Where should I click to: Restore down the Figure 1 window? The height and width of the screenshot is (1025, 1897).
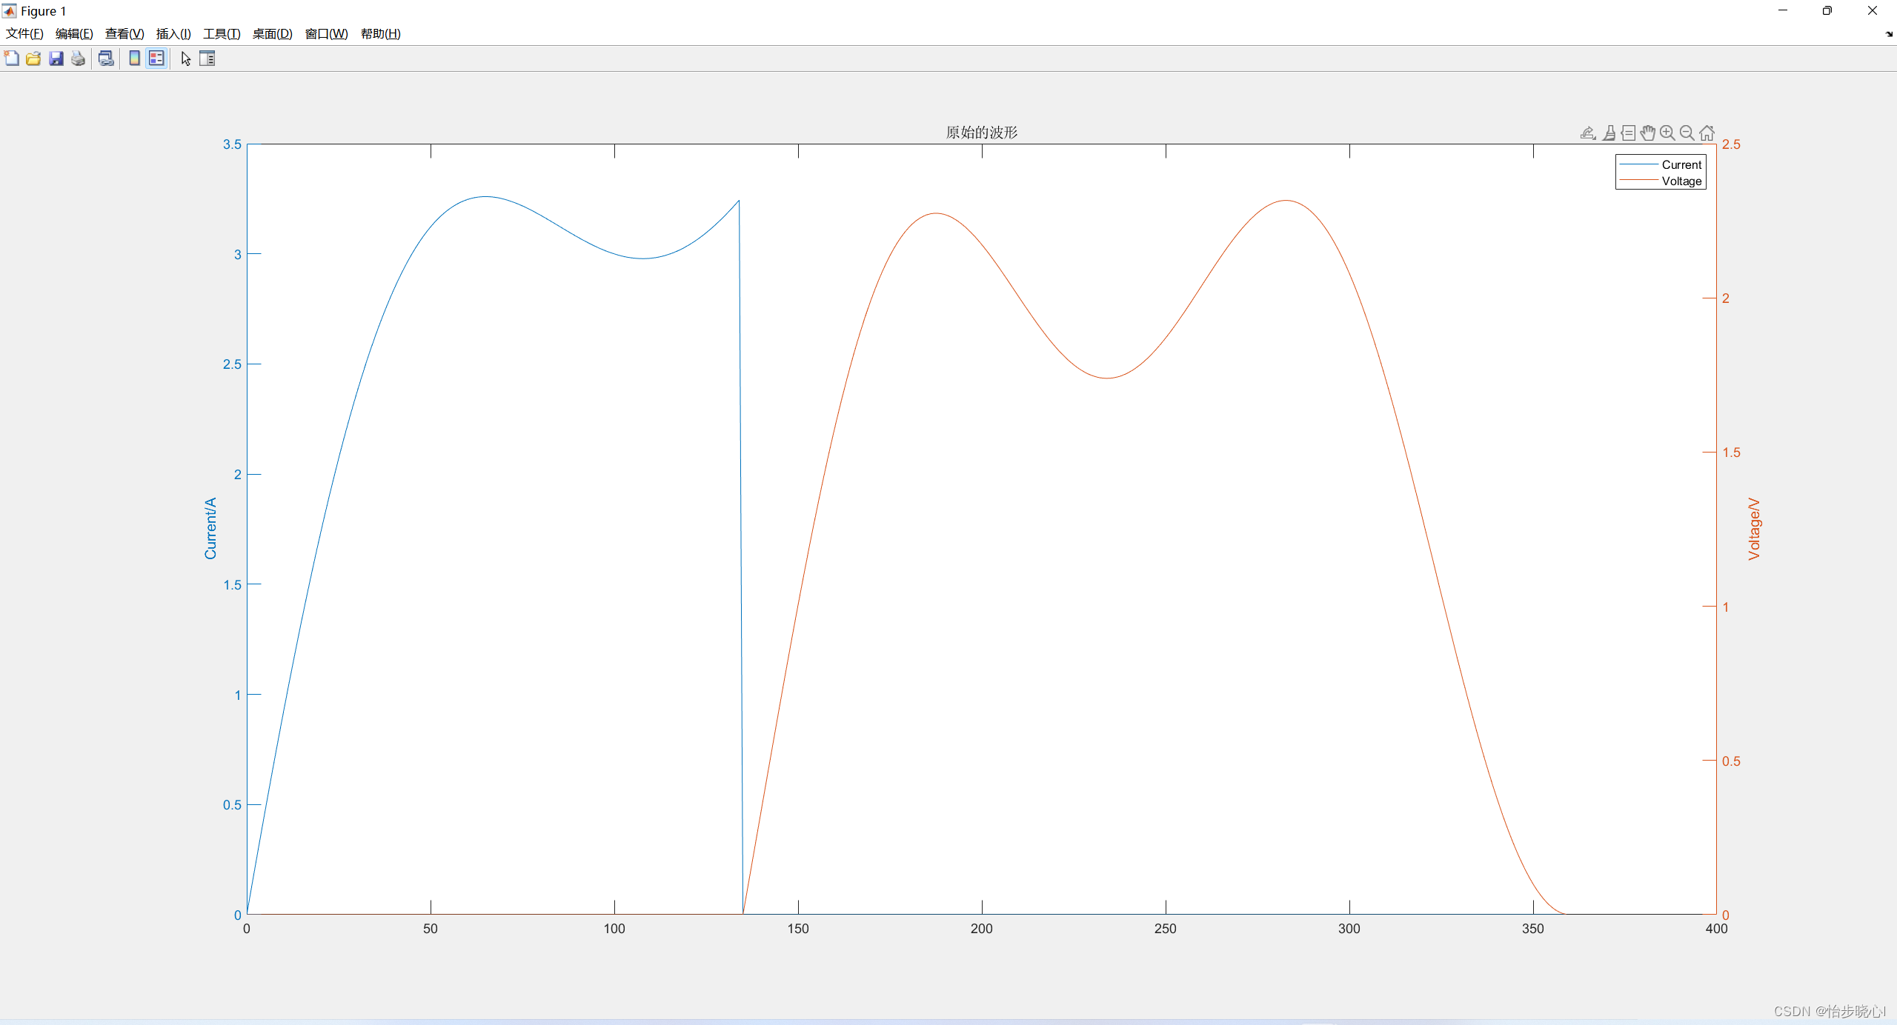pyautogui.click(x=1827, y=10)
